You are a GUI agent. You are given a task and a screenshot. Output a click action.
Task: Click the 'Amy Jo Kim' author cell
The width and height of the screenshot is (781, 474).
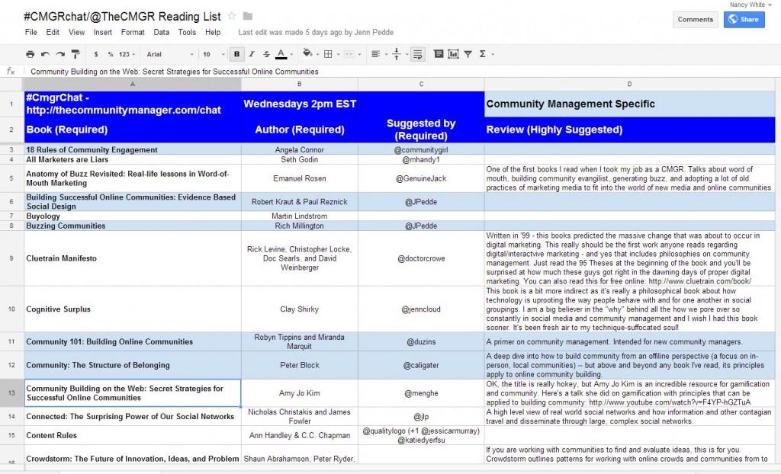pyautogui.click(x=299, y=393)
